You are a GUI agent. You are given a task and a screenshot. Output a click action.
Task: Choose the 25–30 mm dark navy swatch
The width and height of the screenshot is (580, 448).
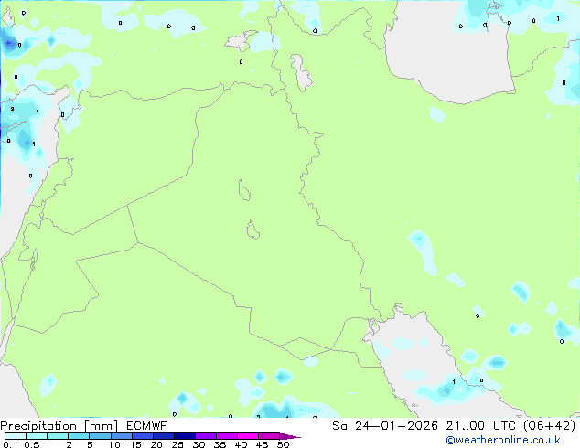(185, 436)
